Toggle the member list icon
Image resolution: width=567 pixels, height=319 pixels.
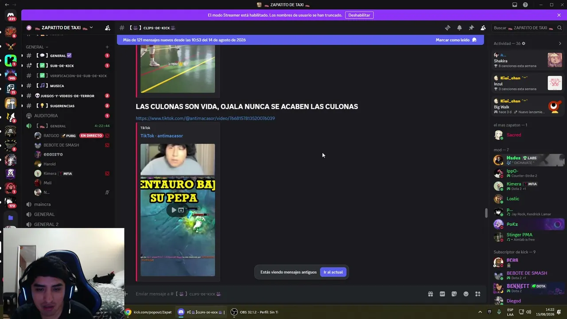483,27
